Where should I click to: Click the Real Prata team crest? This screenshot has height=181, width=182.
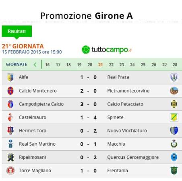point(174,77)
